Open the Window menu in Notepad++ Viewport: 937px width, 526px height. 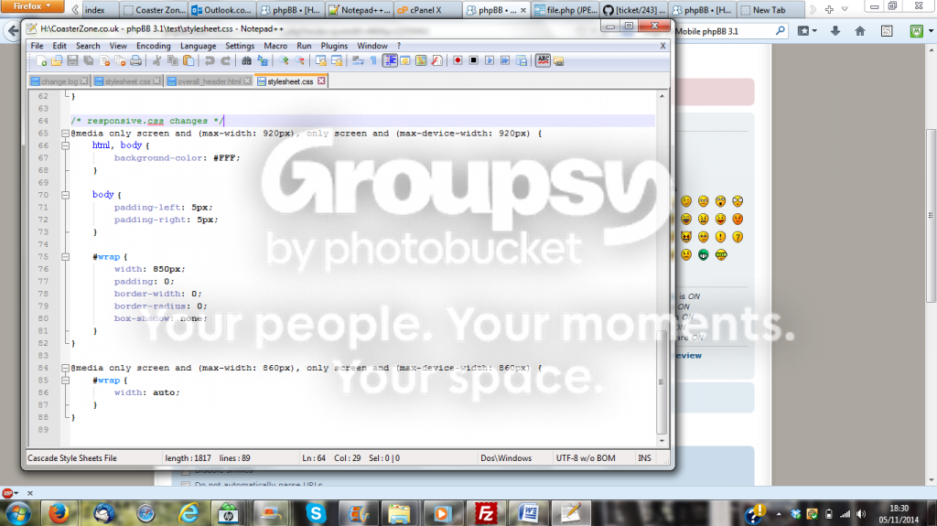point(372,46)
